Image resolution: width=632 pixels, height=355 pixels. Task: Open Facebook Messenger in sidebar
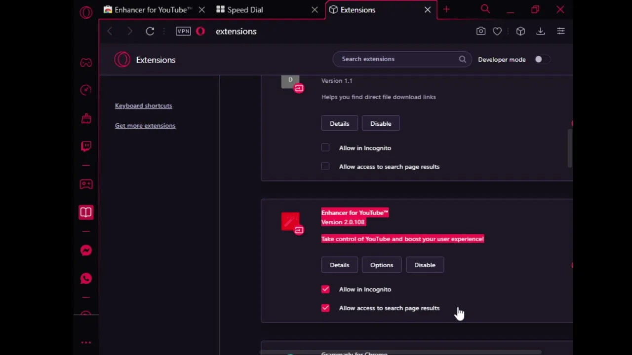pyautogui.click(x=86, y=250)
